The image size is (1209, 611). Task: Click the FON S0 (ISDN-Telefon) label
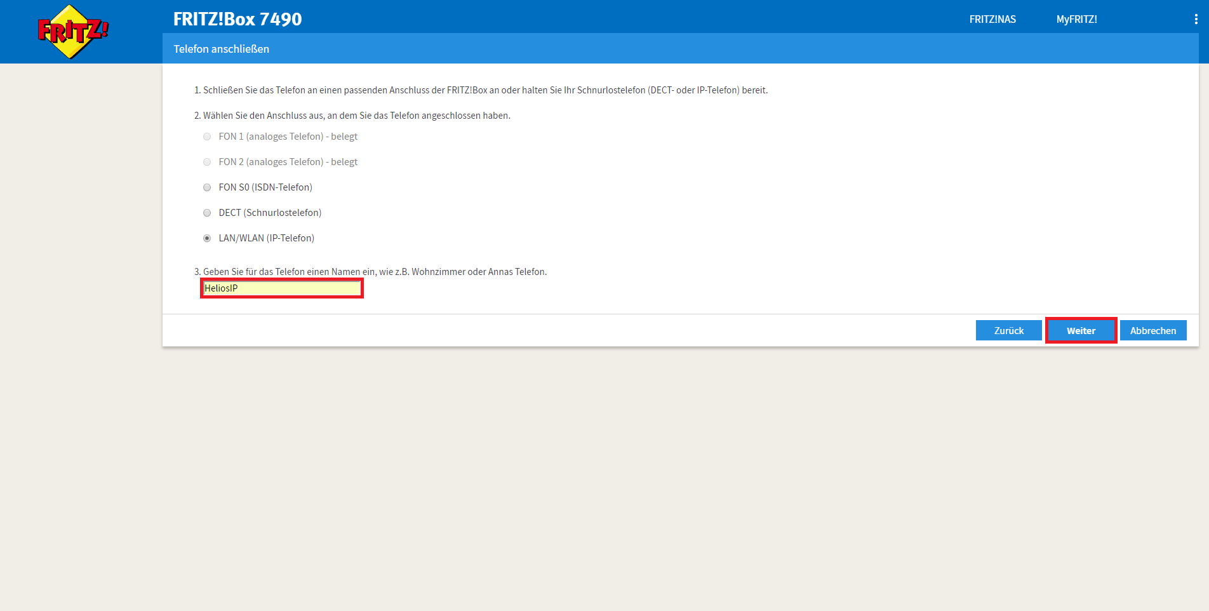tap(265, 187)
